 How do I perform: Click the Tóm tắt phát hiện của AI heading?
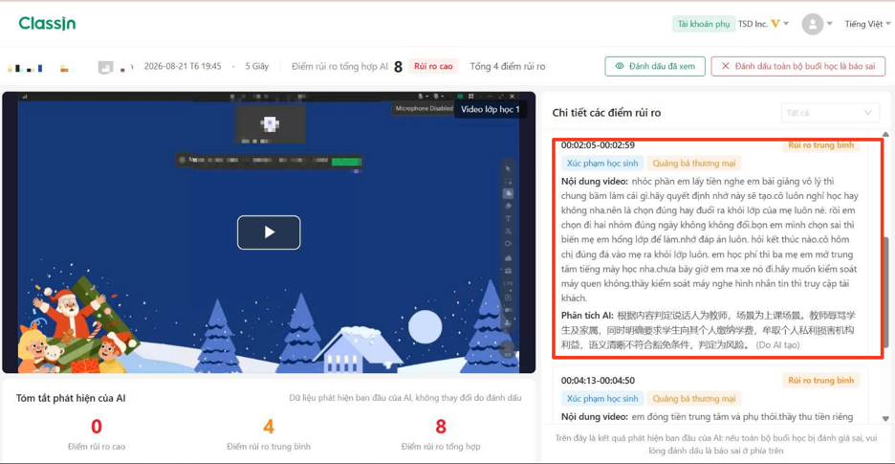pos(71,398)
